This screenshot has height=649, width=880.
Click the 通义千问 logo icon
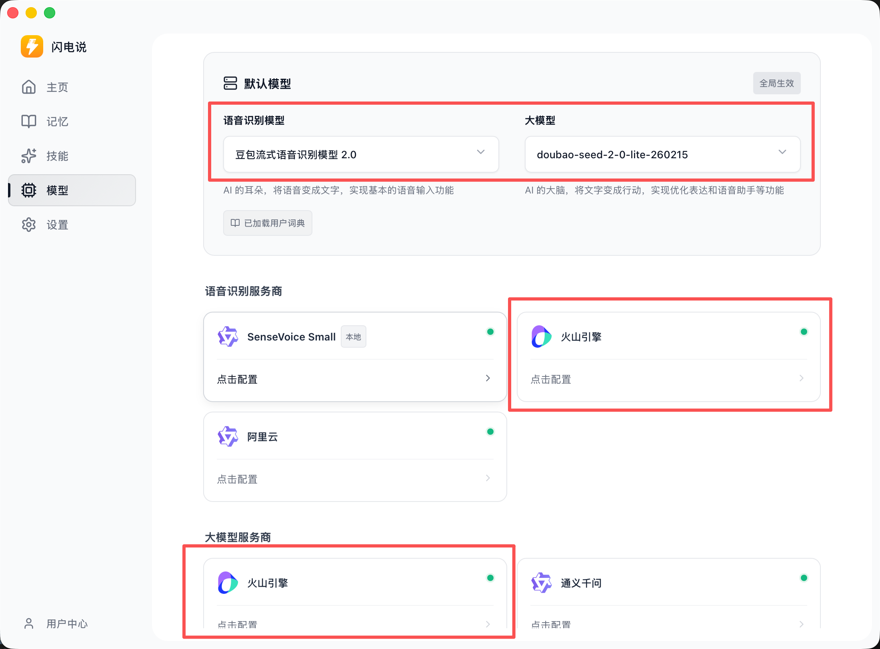point(542,583)
